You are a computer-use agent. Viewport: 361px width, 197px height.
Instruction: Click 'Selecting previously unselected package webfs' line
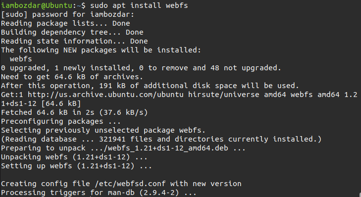(103, 131)
